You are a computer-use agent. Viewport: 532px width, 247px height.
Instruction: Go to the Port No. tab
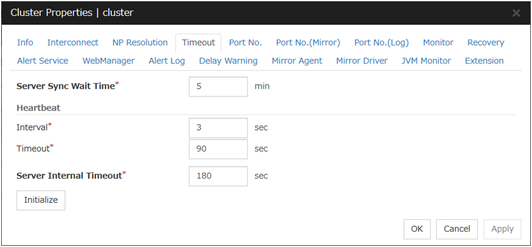click(245, 42)
